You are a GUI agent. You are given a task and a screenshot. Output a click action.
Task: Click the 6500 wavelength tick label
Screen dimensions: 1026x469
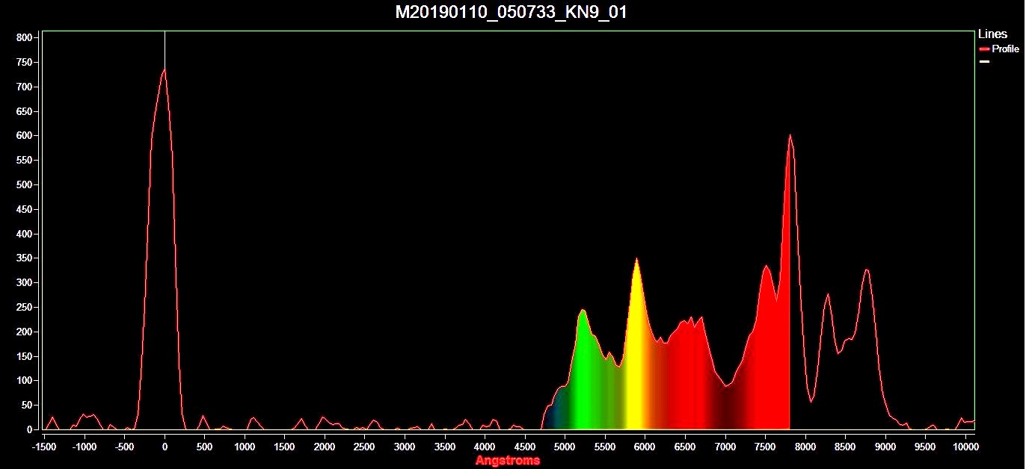685,447
